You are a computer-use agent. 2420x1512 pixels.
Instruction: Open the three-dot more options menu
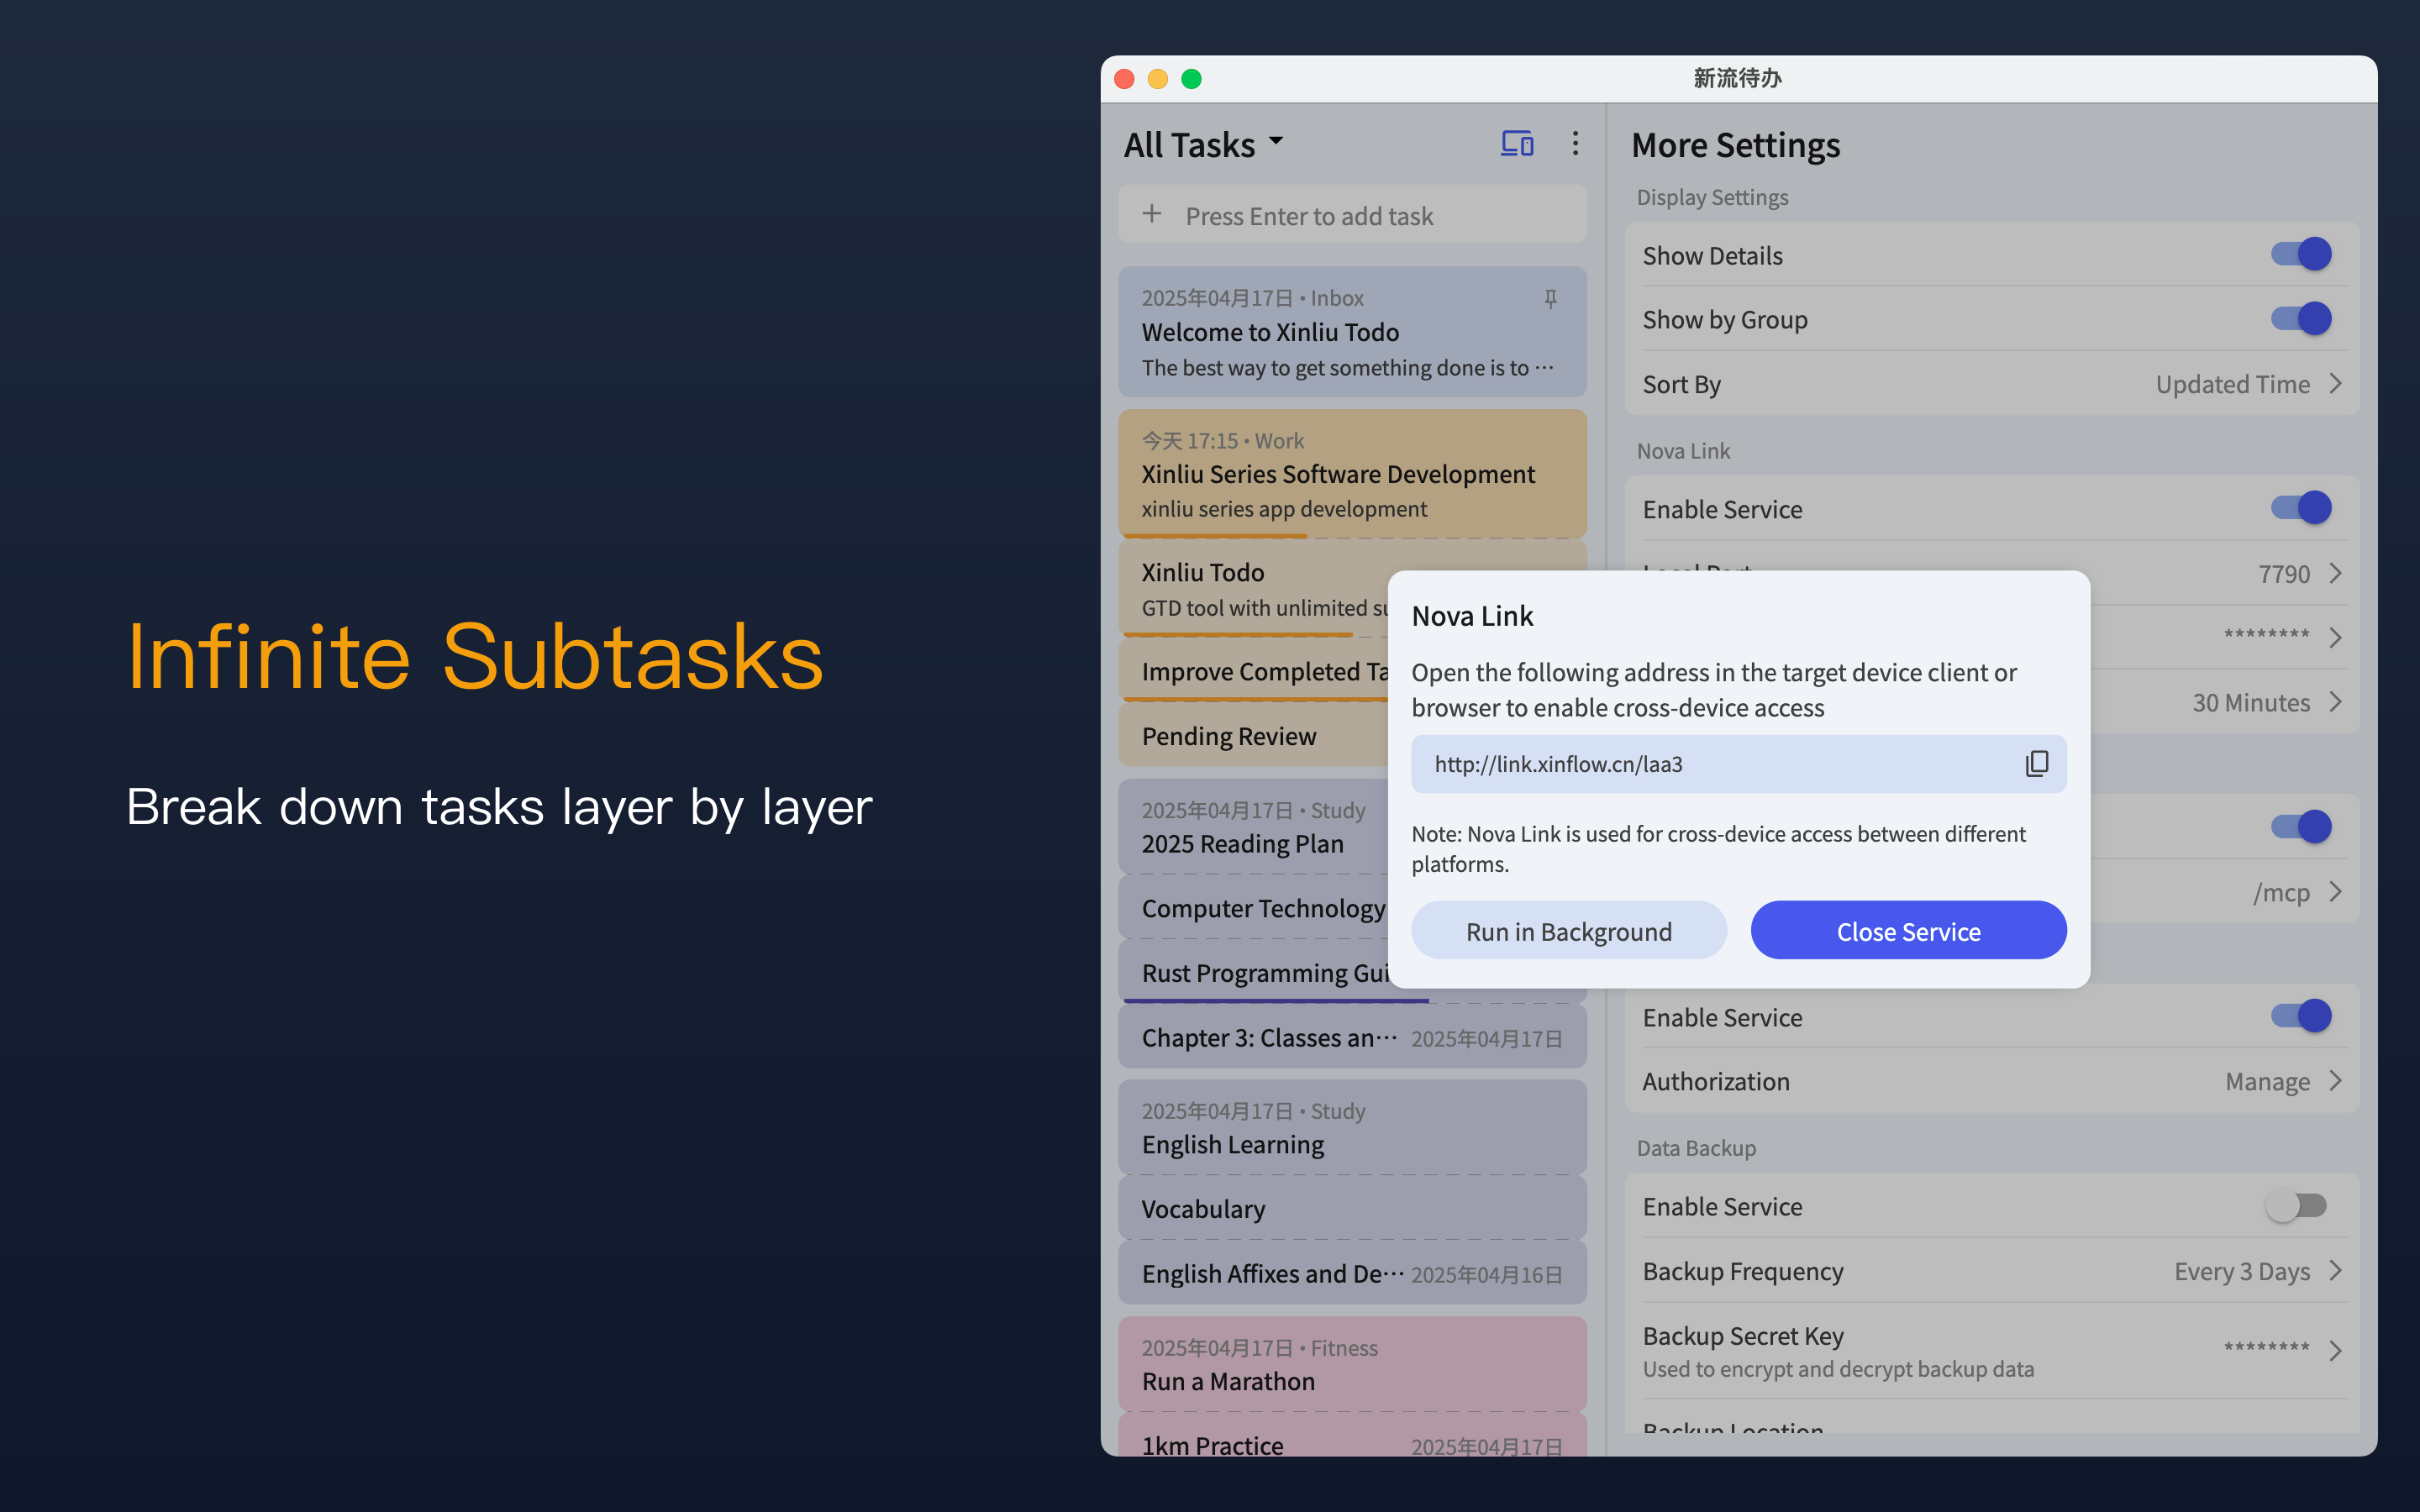click(1575, 144)
